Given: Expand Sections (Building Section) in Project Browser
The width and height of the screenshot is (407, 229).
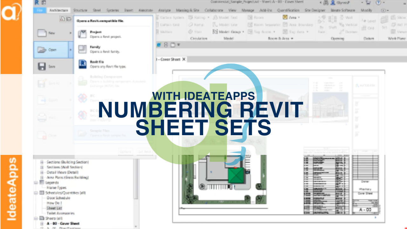Looking at the screenshot, I should coord(42,162).
